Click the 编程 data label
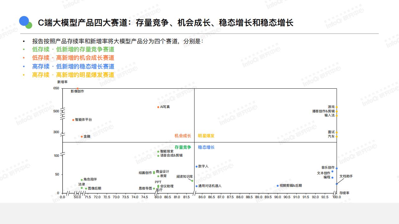 point(327,177)
